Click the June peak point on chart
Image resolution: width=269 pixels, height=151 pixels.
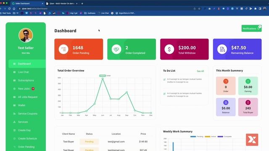click(103, 78)
